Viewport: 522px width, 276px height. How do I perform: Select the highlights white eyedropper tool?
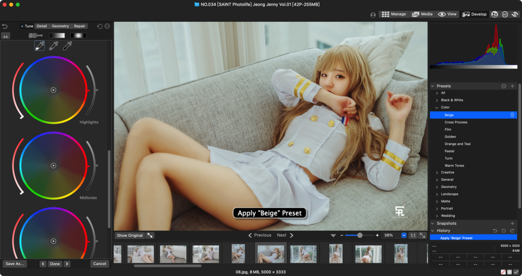coord(40,46)
